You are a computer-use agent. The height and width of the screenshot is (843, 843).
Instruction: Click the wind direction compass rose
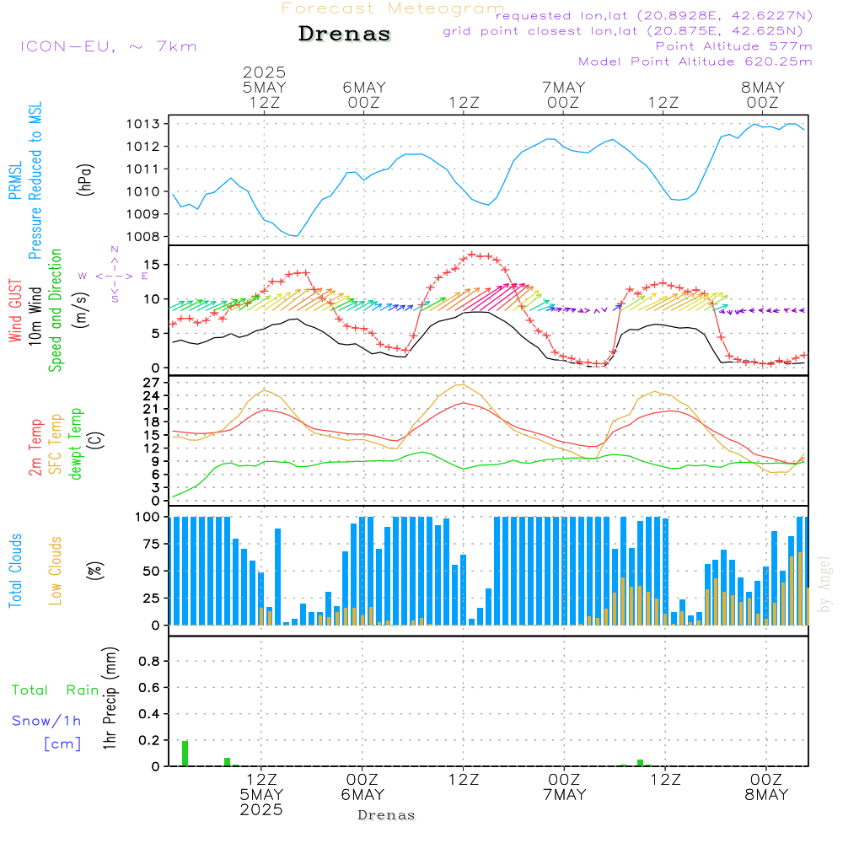tap(115, 275)
